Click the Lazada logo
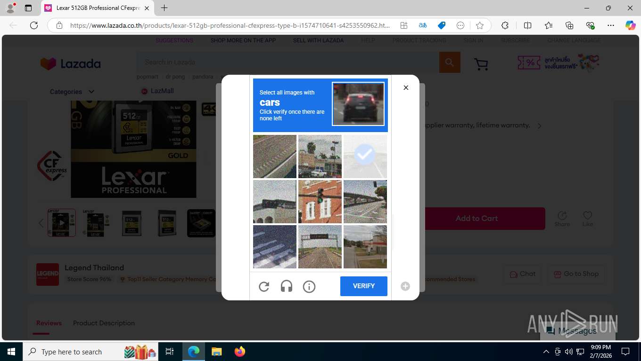The height and width of the screenshot is (361, 641). point(71,63)
